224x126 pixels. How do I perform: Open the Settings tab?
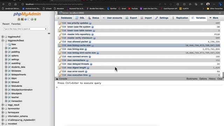pyautogui.click(x=162, y=18)
